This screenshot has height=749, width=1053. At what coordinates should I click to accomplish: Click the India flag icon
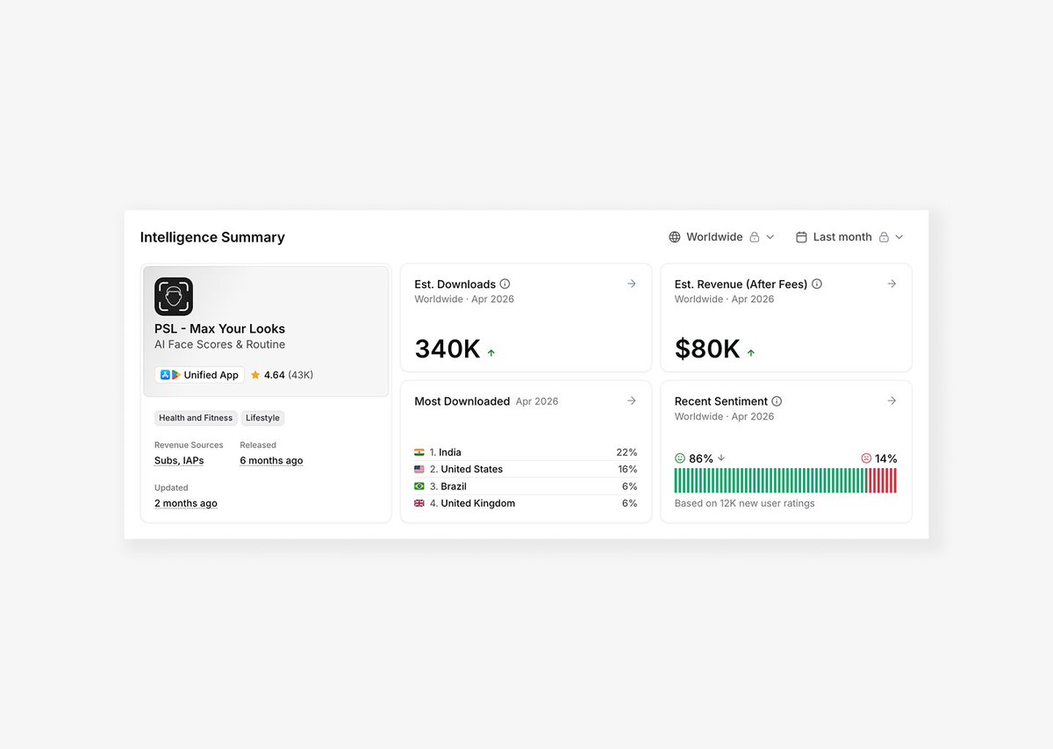click(419, 452)
